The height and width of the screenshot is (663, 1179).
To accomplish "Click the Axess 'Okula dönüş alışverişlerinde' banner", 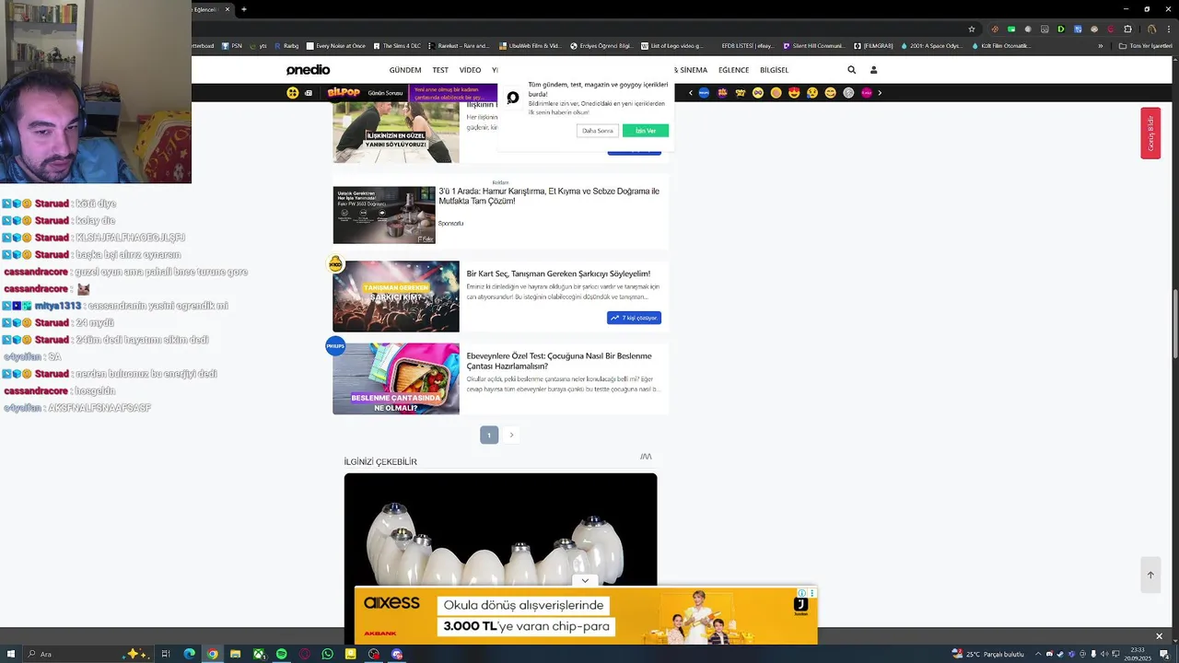I will pos(586,615).
